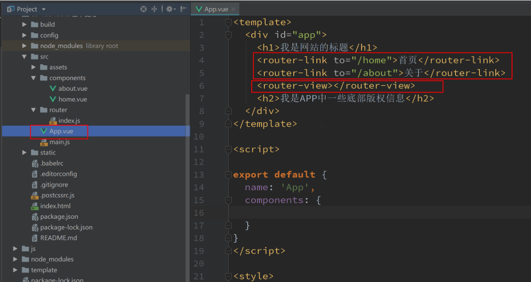The width and height of the screenshot is (531, 282).
Task: Expand the template folder
Action: pos(15,270)
